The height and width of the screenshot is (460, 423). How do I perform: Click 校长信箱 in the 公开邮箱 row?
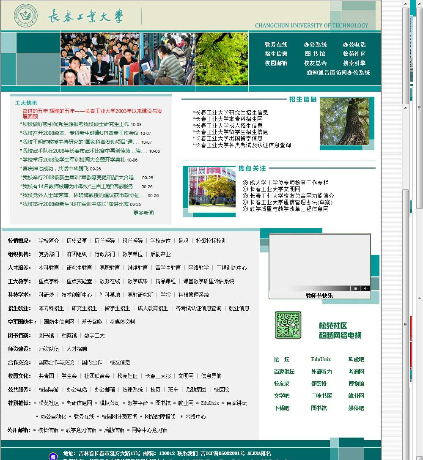(x=48, y=430)
